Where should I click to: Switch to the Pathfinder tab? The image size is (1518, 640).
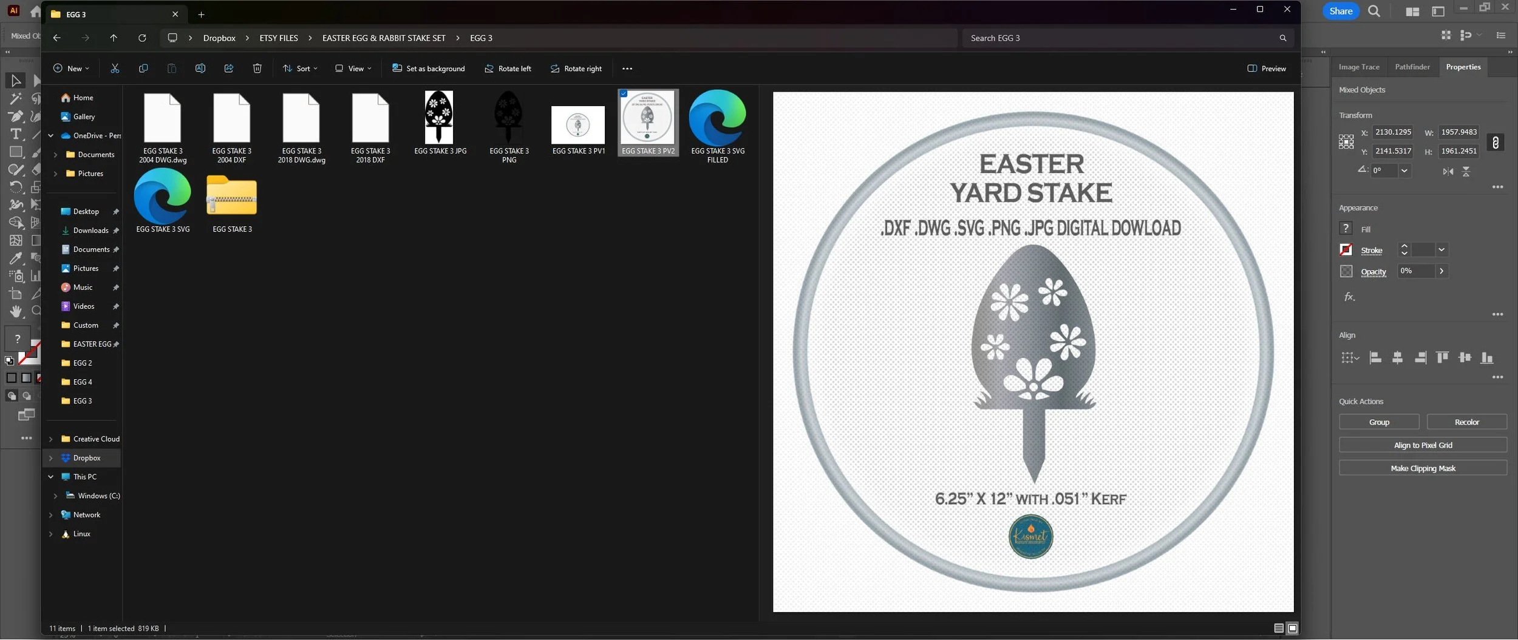click(1412, 67)
